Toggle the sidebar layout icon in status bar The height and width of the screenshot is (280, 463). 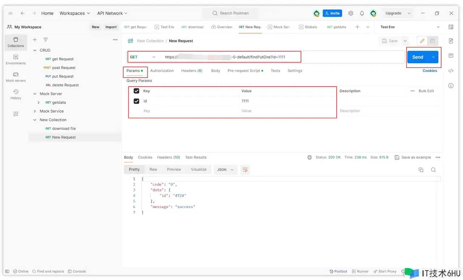7,271
